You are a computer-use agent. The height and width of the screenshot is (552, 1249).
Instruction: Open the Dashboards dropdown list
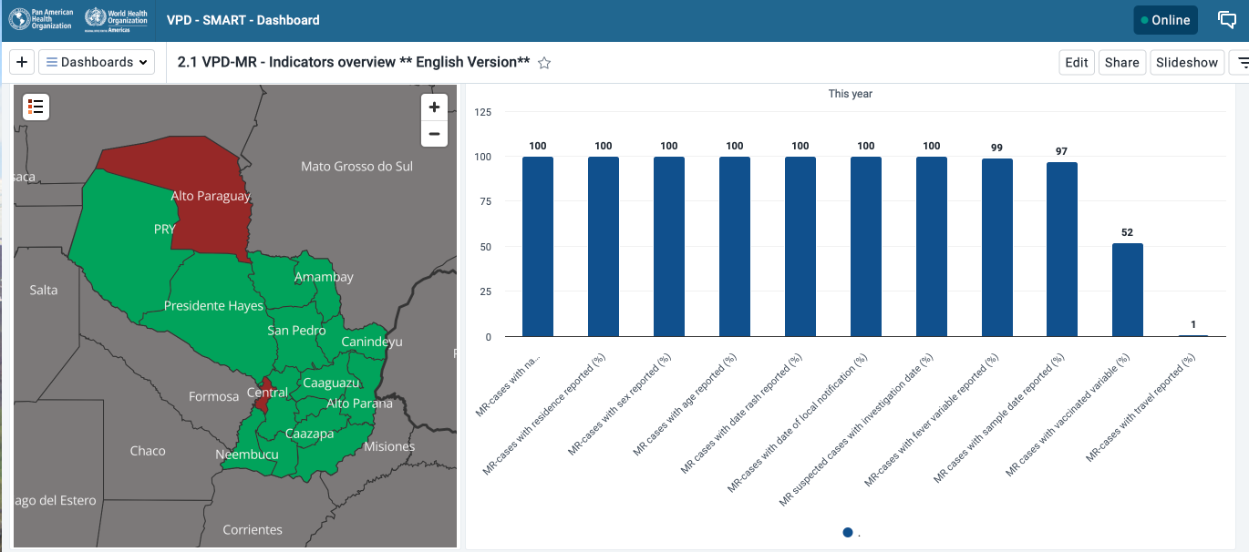(97, 62)
